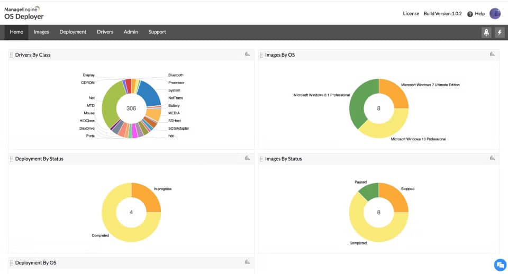Click the License link

point(411,14)
